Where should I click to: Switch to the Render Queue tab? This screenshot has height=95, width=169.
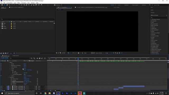pyautogui.click(x=16, y=56)
